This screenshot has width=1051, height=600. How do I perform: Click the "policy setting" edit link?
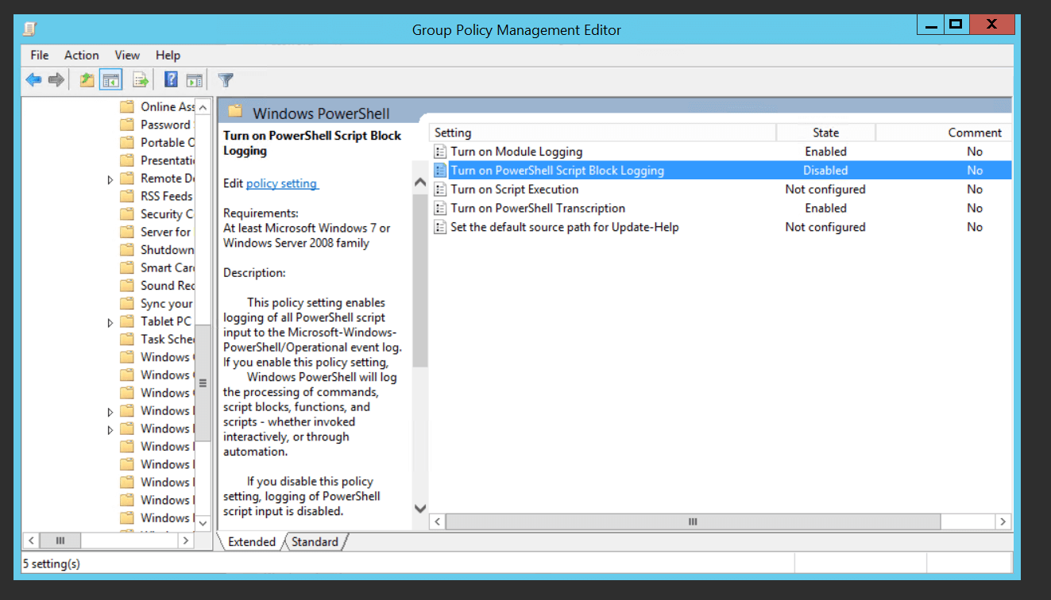282,183
